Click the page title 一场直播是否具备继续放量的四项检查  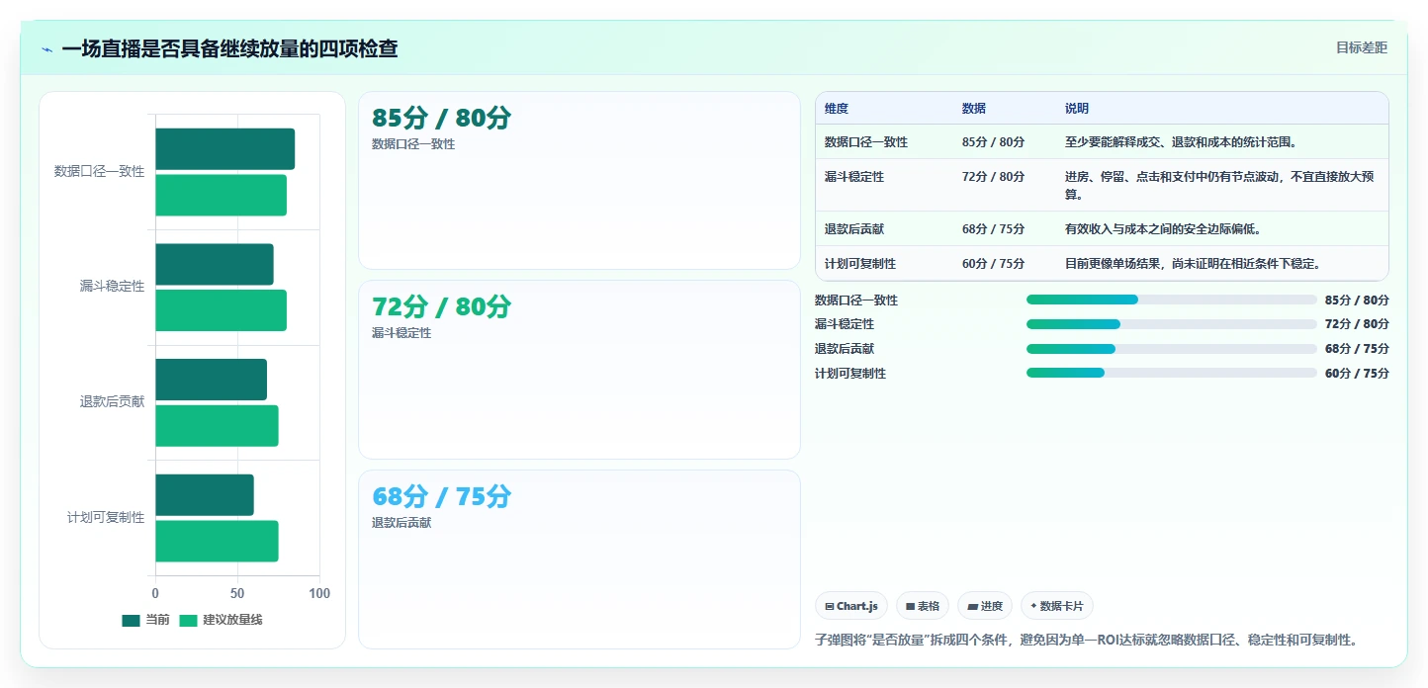pos(229,48)
